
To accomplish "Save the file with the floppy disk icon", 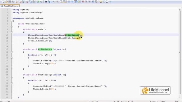I will 10,2.
